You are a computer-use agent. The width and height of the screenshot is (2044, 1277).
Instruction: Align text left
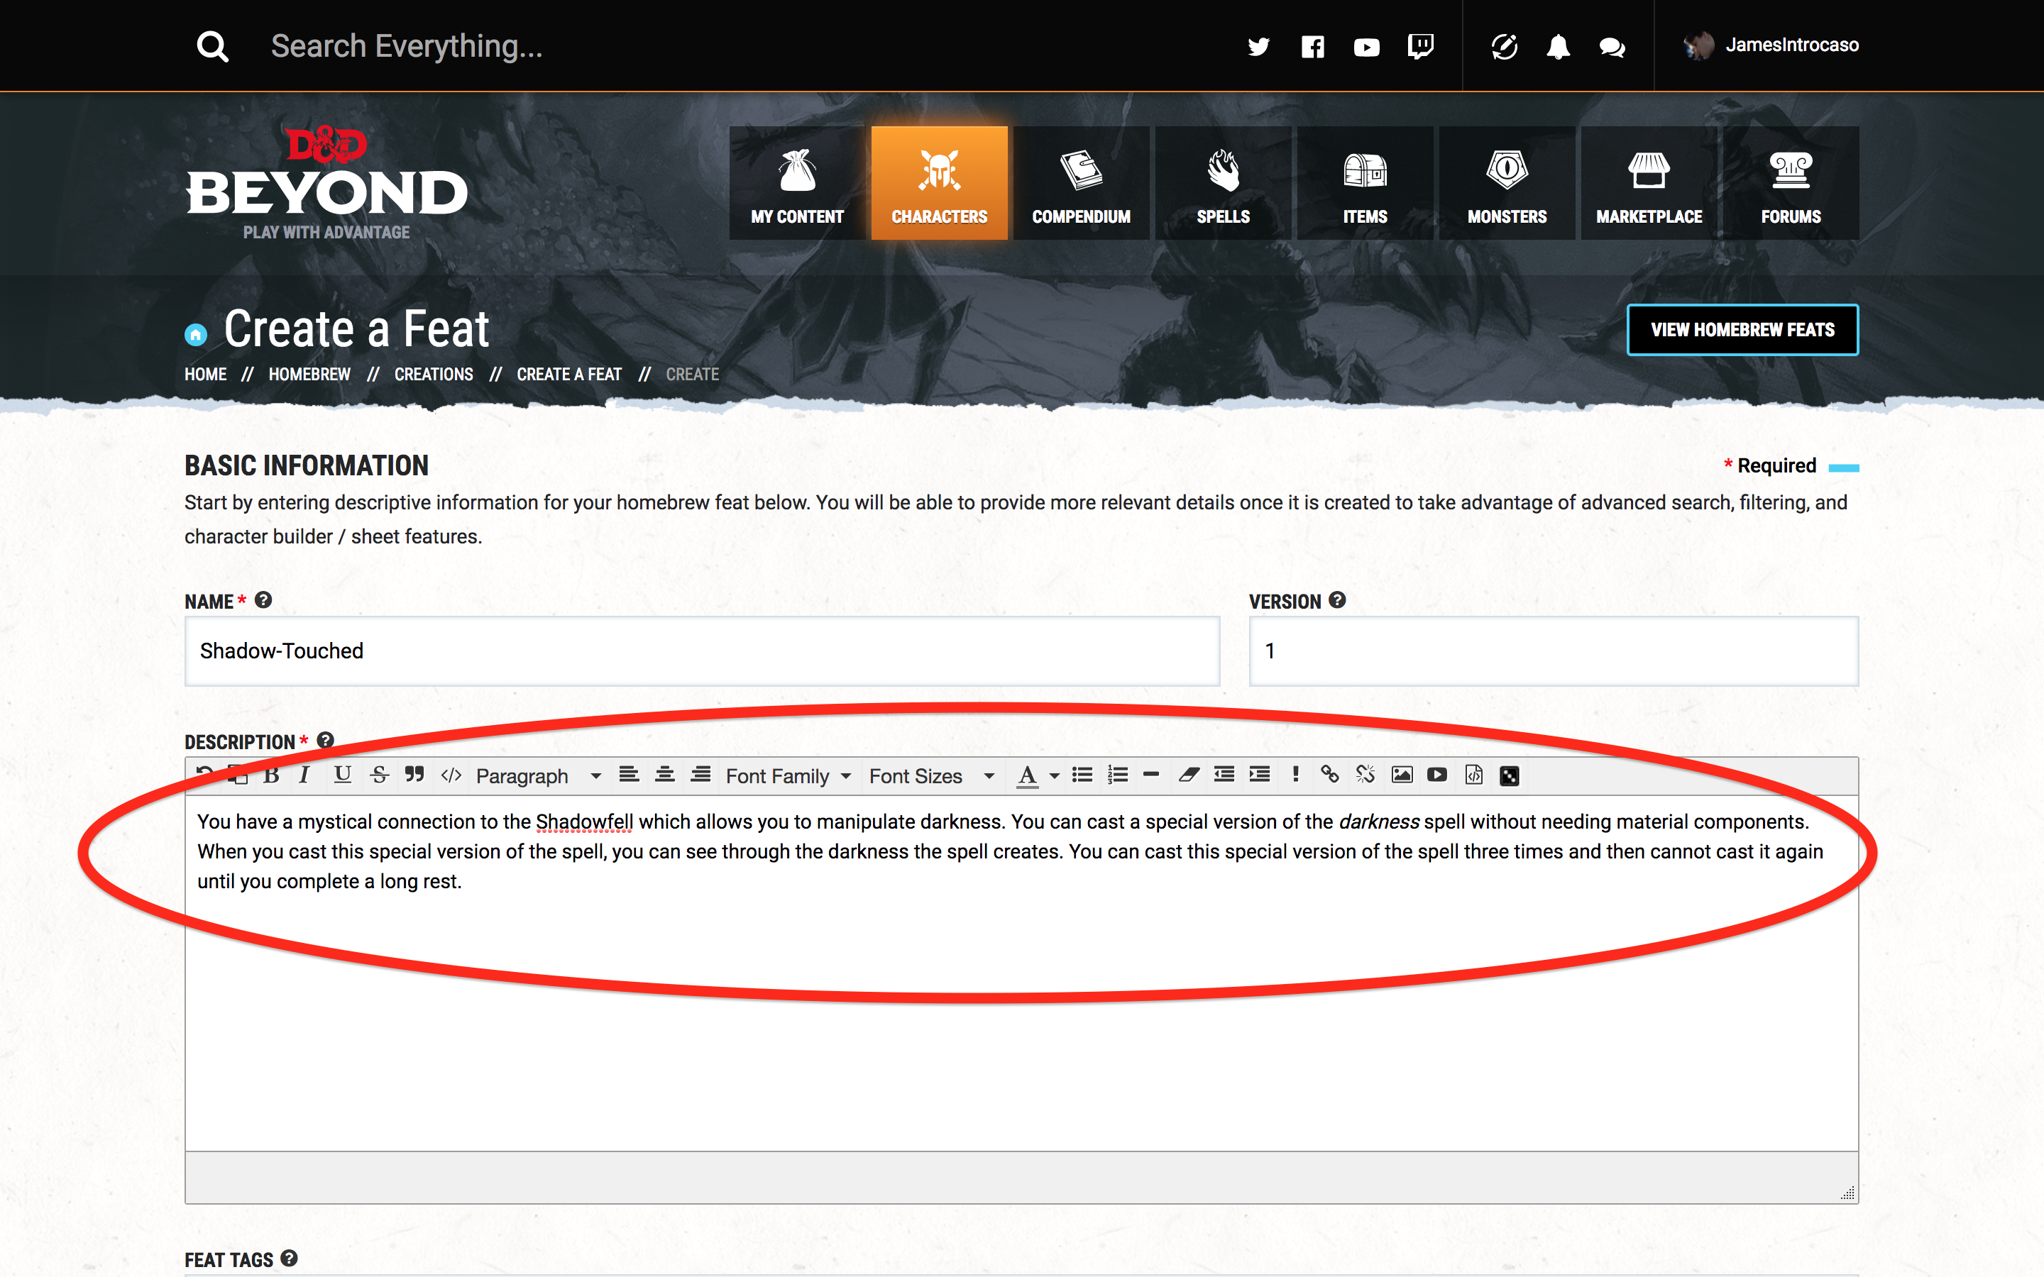(628, 775)
